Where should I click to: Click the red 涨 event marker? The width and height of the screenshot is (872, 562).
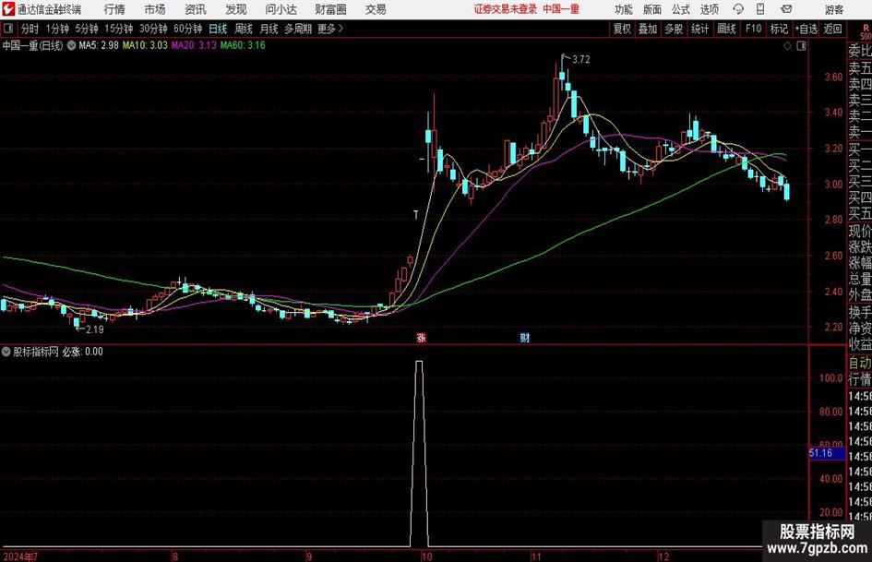[x=422, y=338]
